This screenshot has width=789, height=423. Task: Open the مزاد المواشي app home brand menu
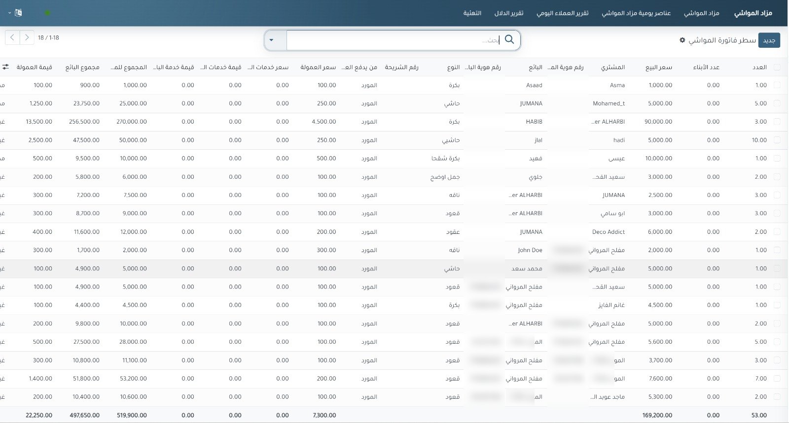(x=753, y=13)
